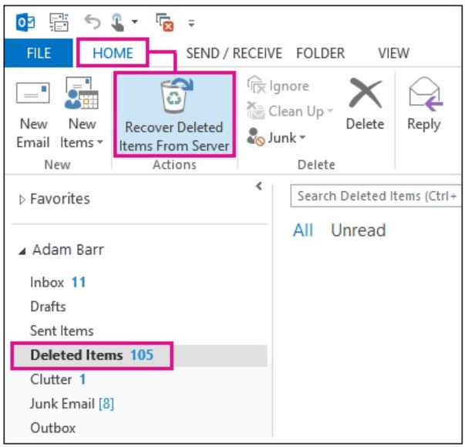Click the New Email envelope icon
Image resolution: width=465 pixels, height=447 pixels.
(33, 93)
